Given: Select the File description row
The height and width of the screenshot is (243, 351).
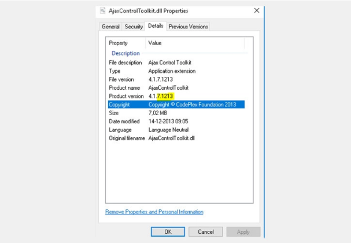Looking at the screenshot, I should pyautogui.click(x=125, y=62).
